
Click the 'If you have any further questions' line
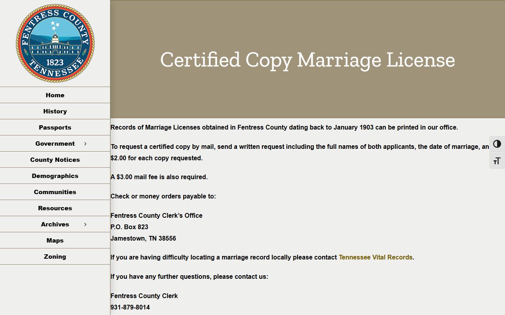(x=189, y=276)
